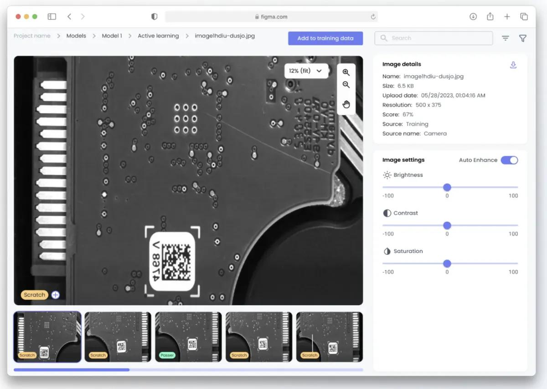
Task: Click the Brightness slider handle
Action: point(447,187)
